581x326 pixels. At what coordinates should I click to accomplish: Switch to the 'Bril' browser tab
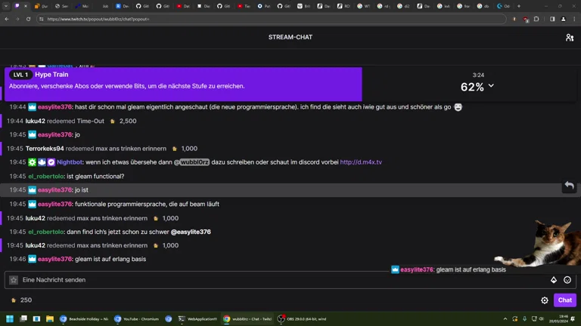click(x=303, y=6)
